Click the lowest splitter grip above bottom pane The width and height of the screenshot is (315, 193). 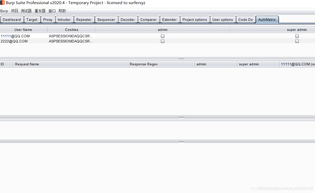182,142
